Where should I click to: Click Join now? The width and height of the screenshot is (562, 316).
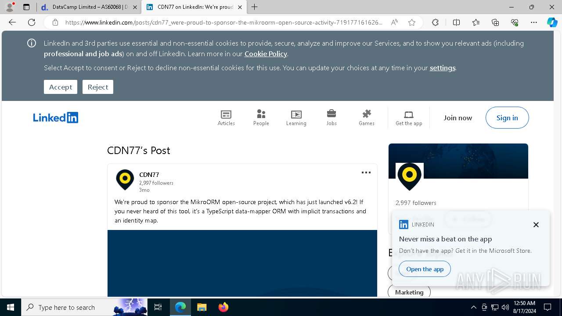458,118
